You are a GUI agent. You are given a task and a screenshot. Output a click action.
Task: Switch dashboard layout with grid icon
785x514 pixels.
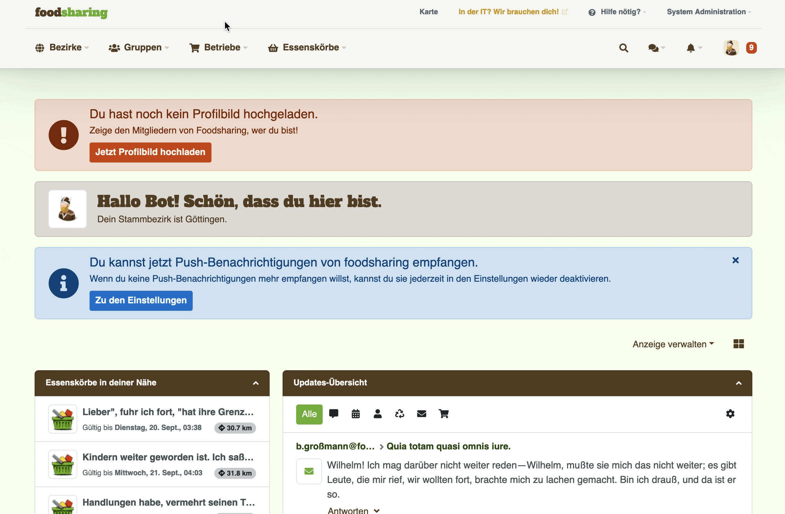point(738,344)
